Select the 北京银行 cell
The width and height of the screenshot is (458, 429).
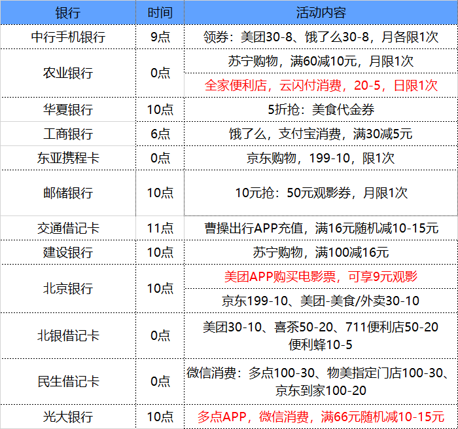point(68,289)
